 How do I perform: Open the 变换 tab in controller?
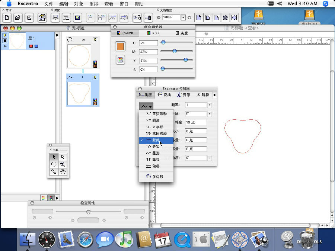(165, 95)
